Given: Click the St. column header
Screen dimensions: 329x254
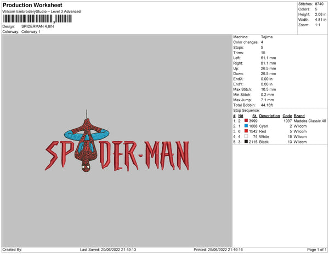Looking at the screenshot, I should (x=255, y=116).
